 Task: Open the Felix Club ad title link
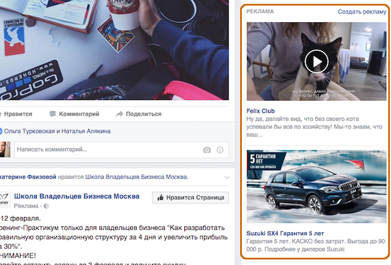(260, 111)
